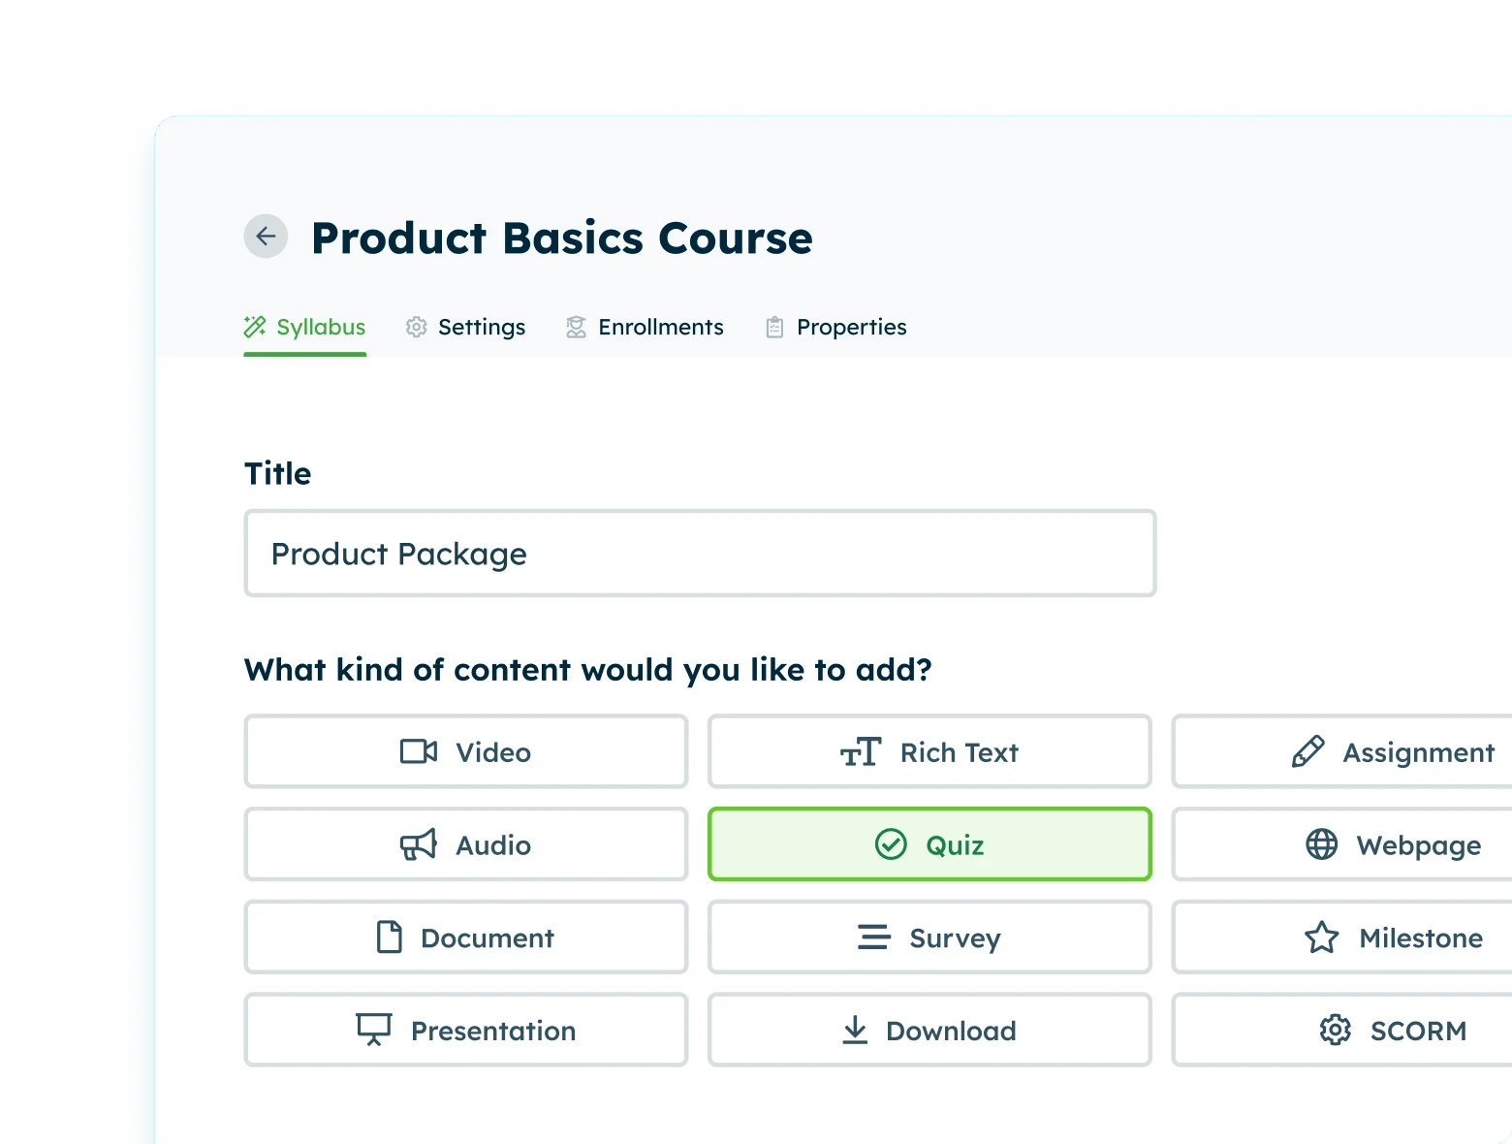The width and height of the screenshot is (1512, 1144).
Task: Click the Document file icon
Action: 390,937
